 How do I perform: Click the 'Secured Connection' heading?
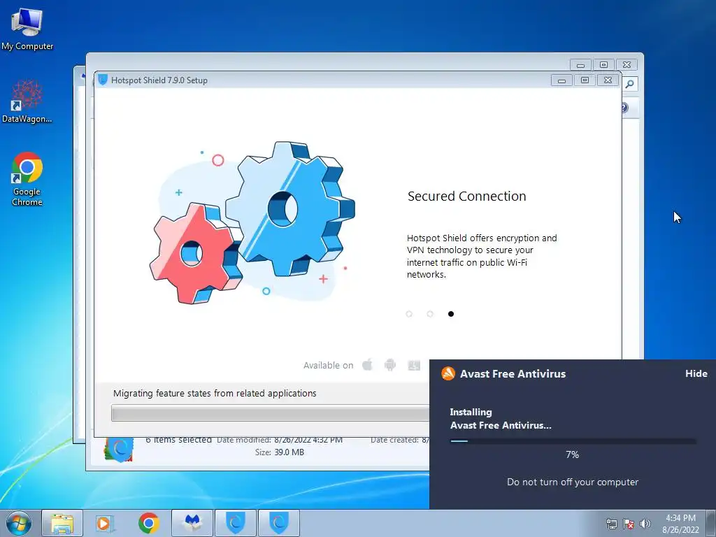click(x=466, y=196)
